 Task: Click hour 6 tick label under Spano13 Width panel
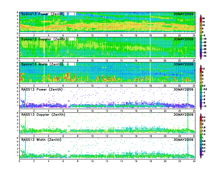point(63,86)
